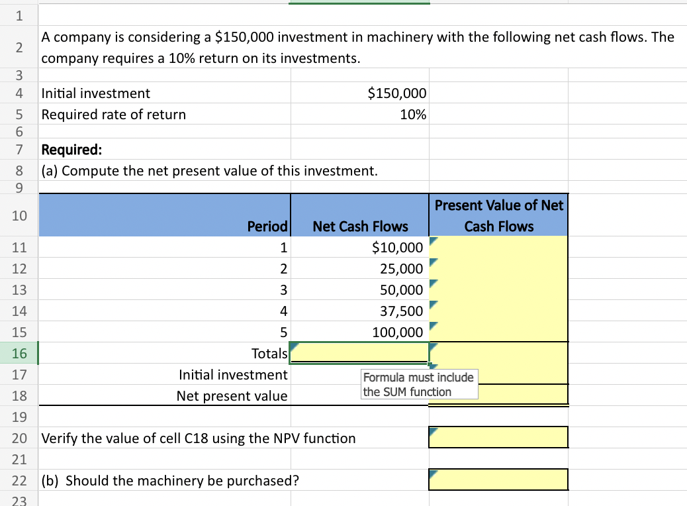Select the Net Cash Flows column header cell
The width and height of the screenshot is (687, 506).
pos(359,215)
